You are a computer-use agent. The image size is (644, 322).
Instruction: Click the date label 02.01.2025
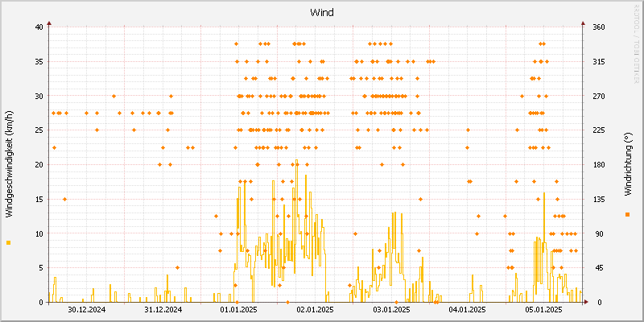315,310
